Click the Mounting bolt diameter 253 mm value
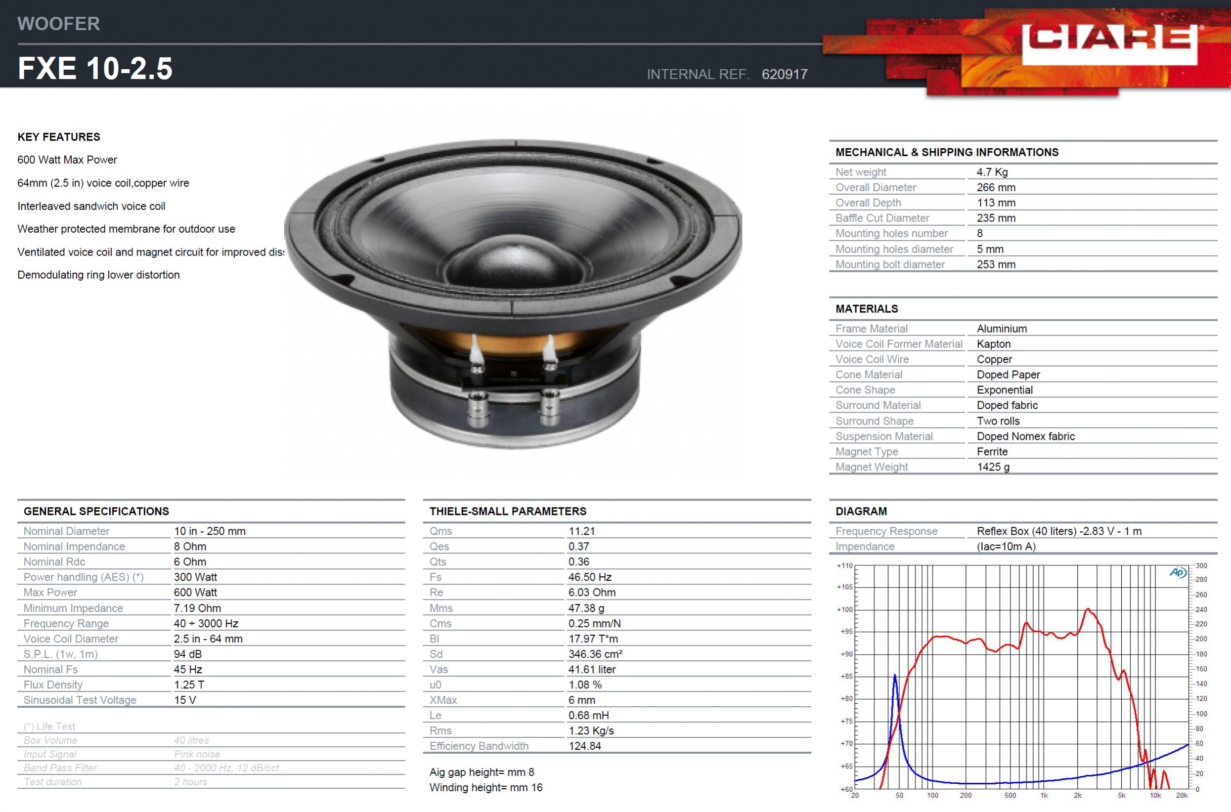 coord(996,264)
